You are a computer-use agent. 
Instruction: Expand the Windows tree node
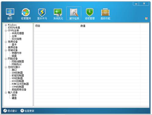6,25
